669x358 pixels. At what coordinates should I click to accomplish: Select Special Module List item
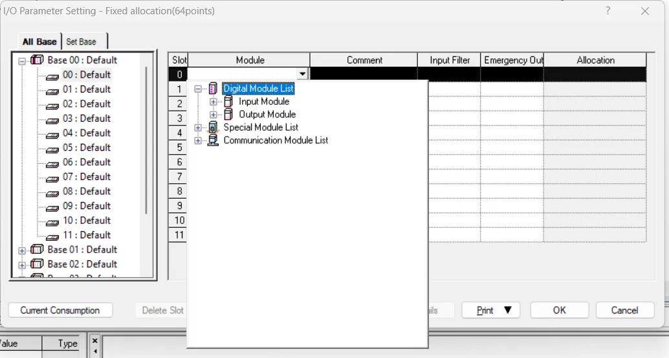click(x=261, y=127)
